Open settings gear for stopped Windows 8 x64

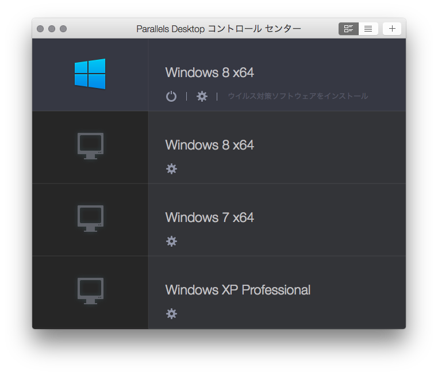click(171, 169)
